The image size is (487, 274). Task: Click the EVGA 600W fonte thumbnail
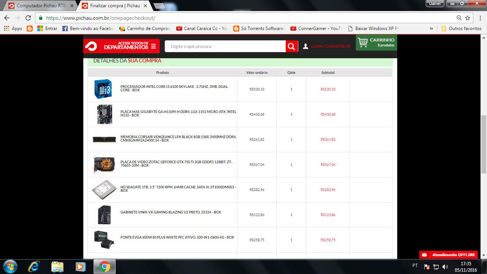(x=104, y=240)
